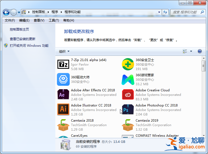Open 打开或关闭 Windows 功能 link
The height and width of the screenshot is (154, 208).
pyautogui.click(x=29, y=46)
